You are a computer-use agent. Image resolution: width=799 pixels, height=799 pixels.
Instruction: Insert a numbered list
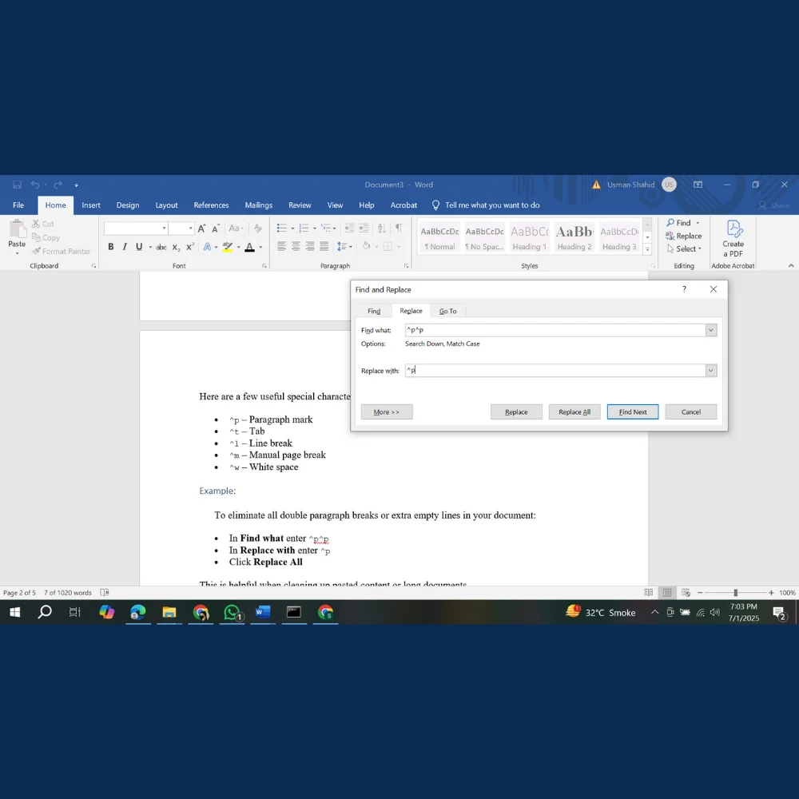coord(304,229)
